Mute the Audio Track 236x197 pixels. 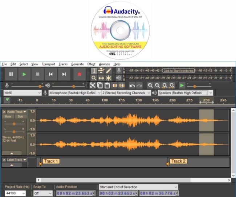click(8, 116)
